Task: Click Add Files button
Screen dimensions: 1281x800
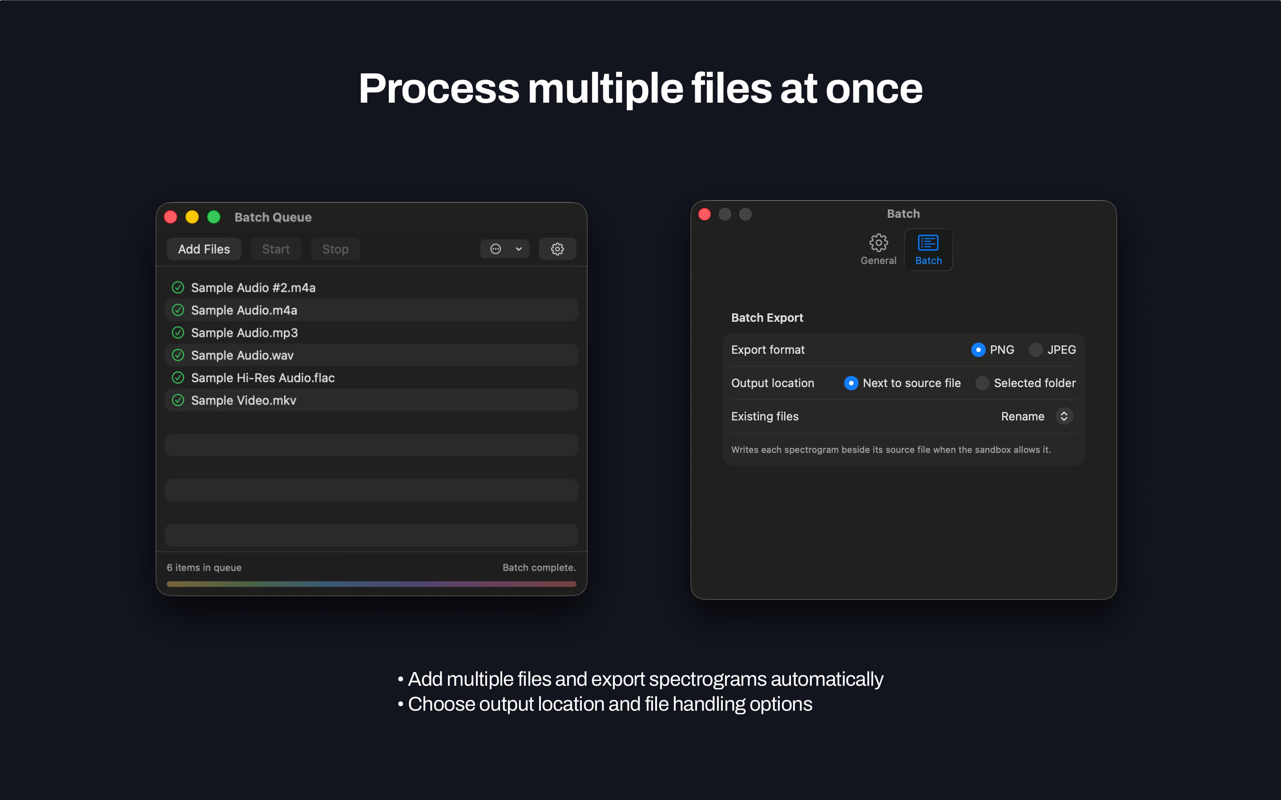Action: point(204,249)
